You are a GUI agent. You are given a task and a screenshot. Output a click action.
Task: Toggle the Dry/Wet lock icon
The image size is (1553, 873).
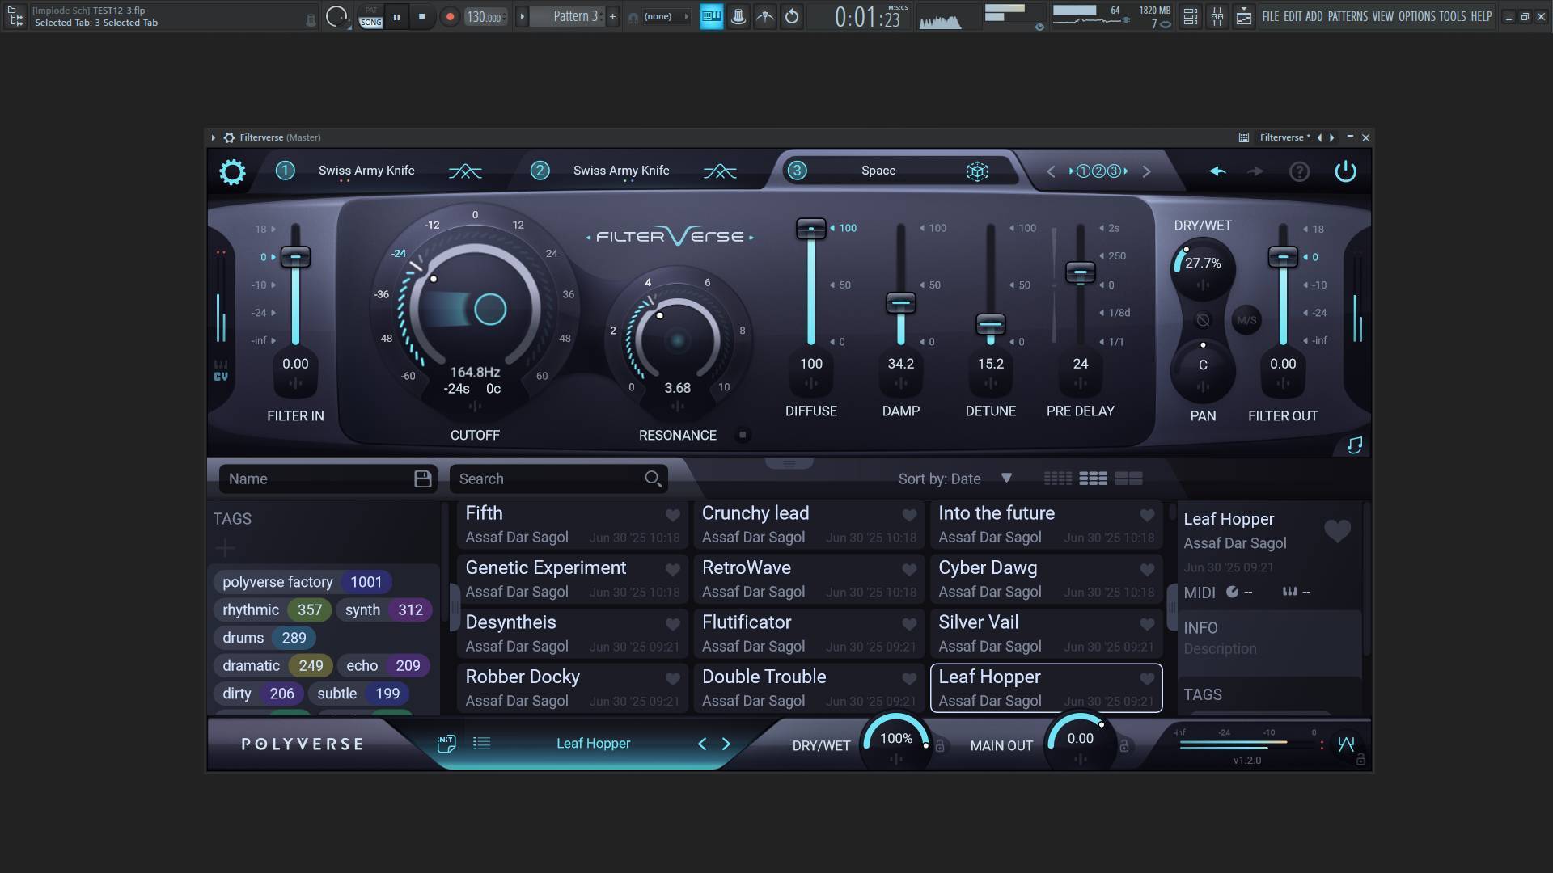pos(940,746)
